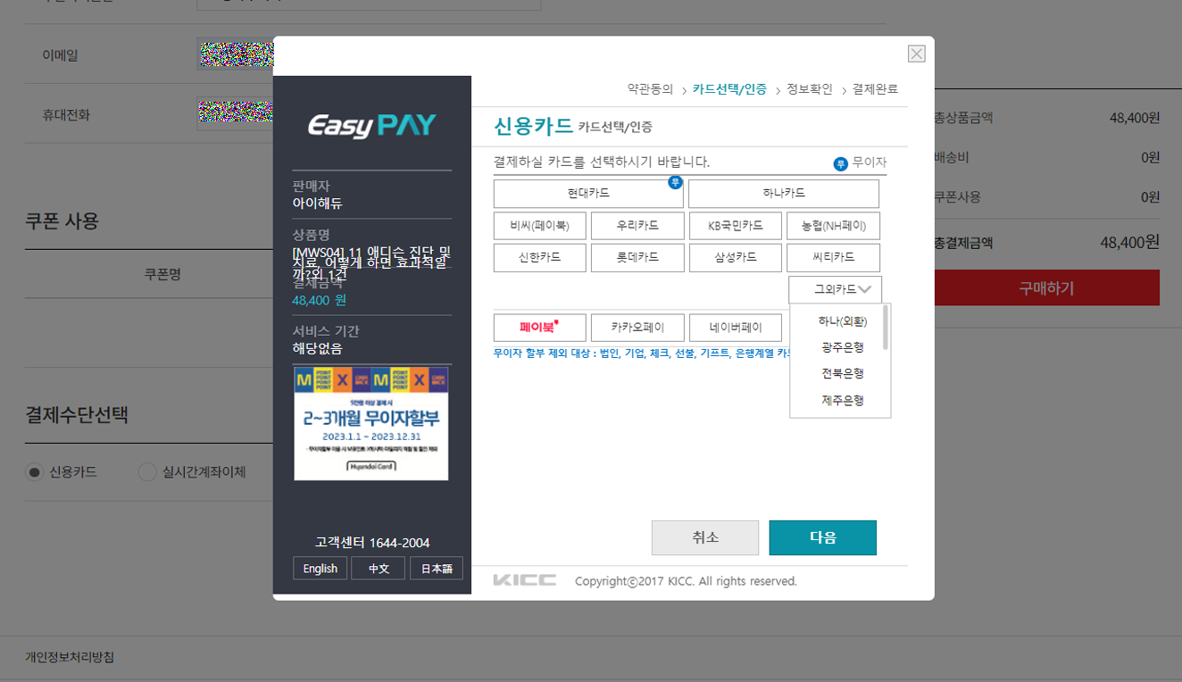Click the 48,400 원 amount in sidebar
Screen dimensions: 1182x682
click(x=319, y=300)
